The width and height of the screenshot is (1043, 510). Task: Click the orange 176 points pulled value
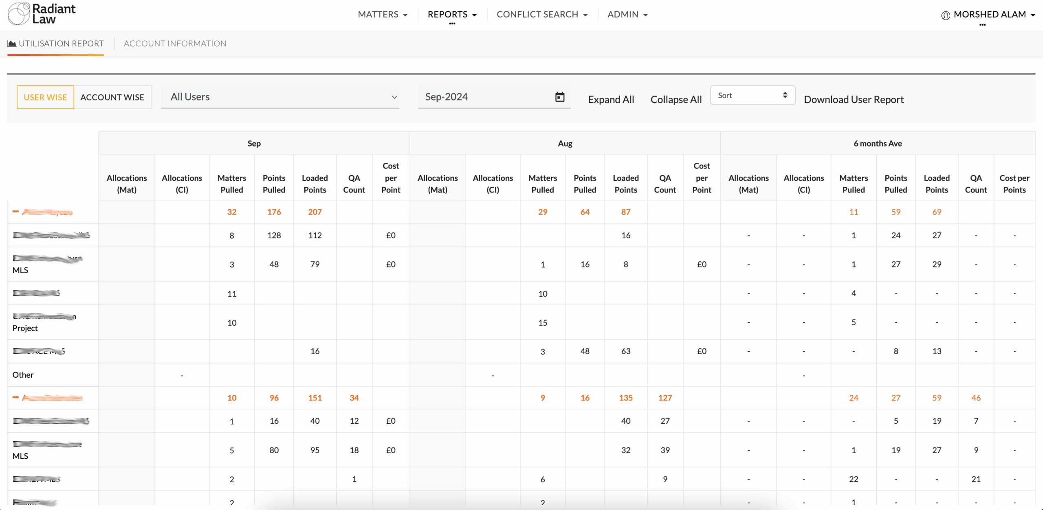(274, 212)
